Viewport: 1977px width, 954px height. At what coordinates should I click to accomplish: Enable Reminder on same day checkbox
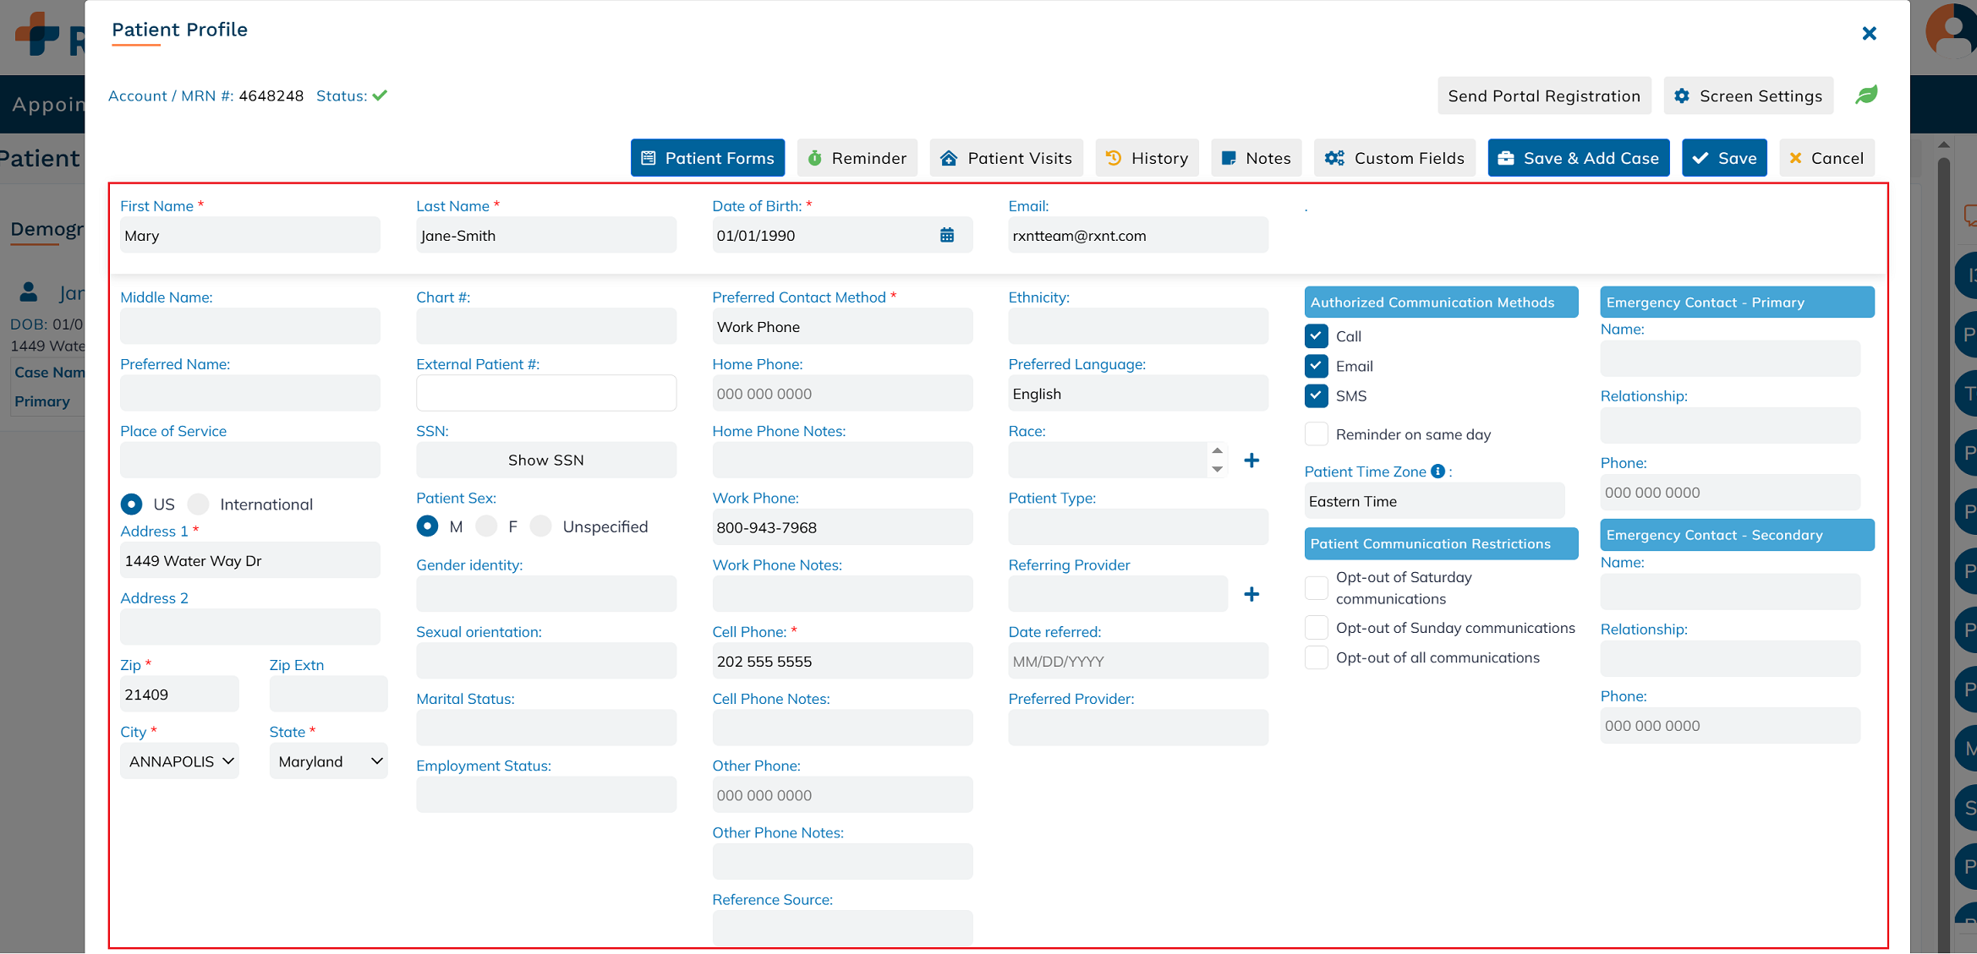click(1316, 434)
